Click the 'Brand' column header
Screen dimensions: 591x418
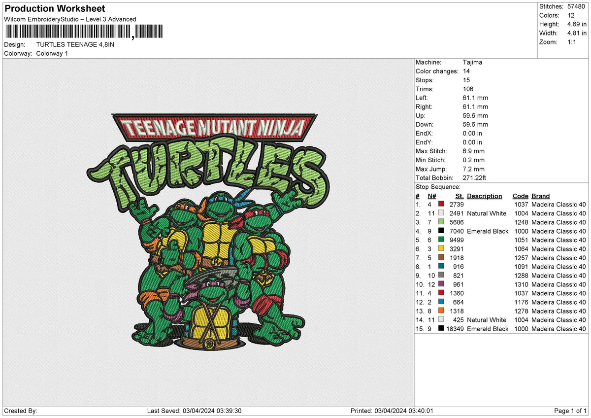pyautogui.click(x=541, y=196)
